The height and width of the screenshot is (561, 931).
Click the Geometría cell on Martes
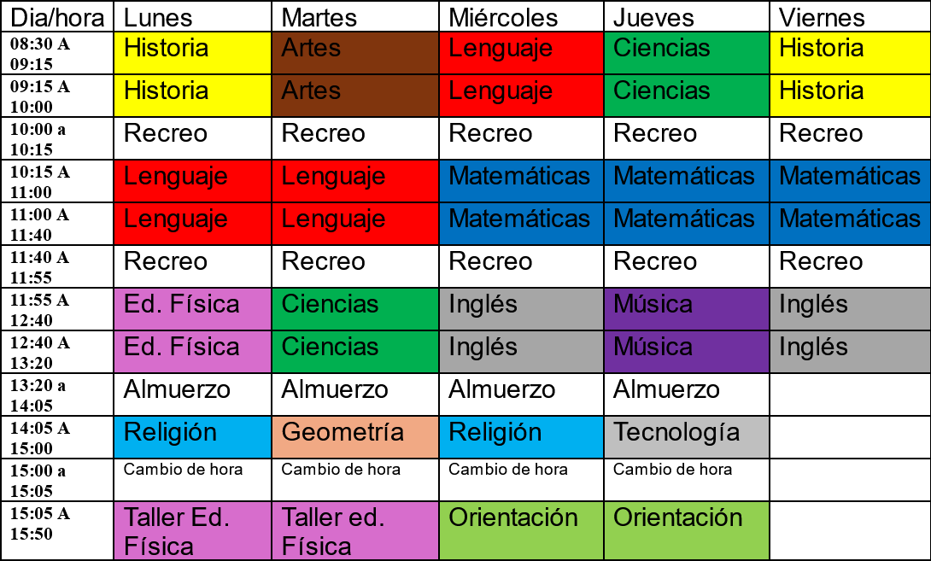(355, 437)
